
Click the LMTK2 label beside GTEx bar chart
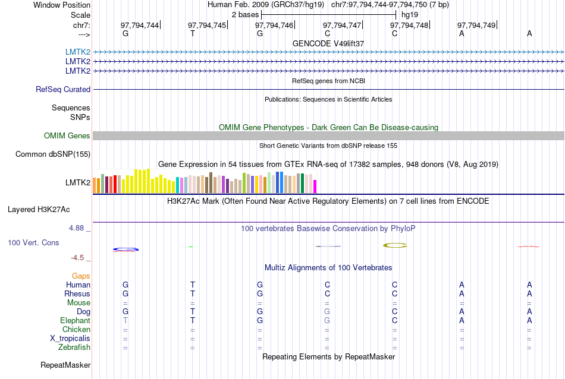78,182
